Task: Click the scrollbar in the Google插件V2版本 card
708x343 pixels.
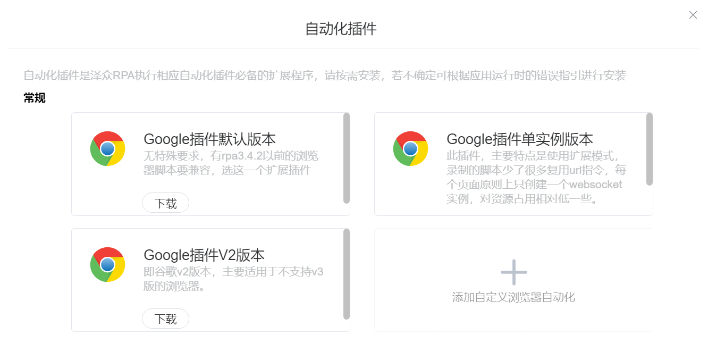Action: pyautogui.click(x=347, y=274)
